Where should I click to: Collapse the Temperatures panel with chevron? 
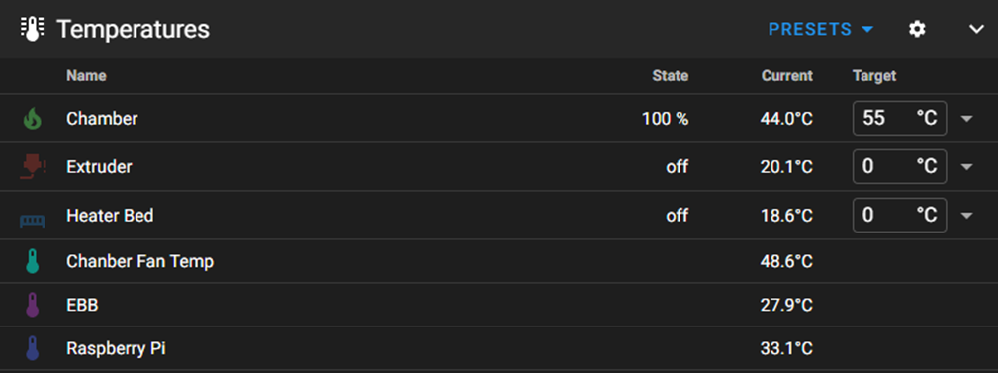pos(976,29)
